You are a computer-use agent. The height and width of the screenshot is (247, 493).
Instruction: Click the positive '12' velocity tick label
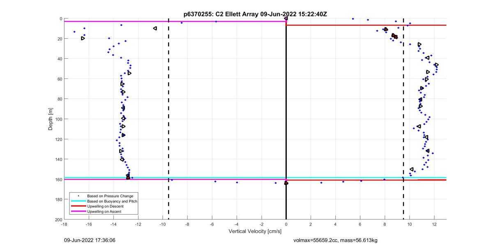[434, 224]
